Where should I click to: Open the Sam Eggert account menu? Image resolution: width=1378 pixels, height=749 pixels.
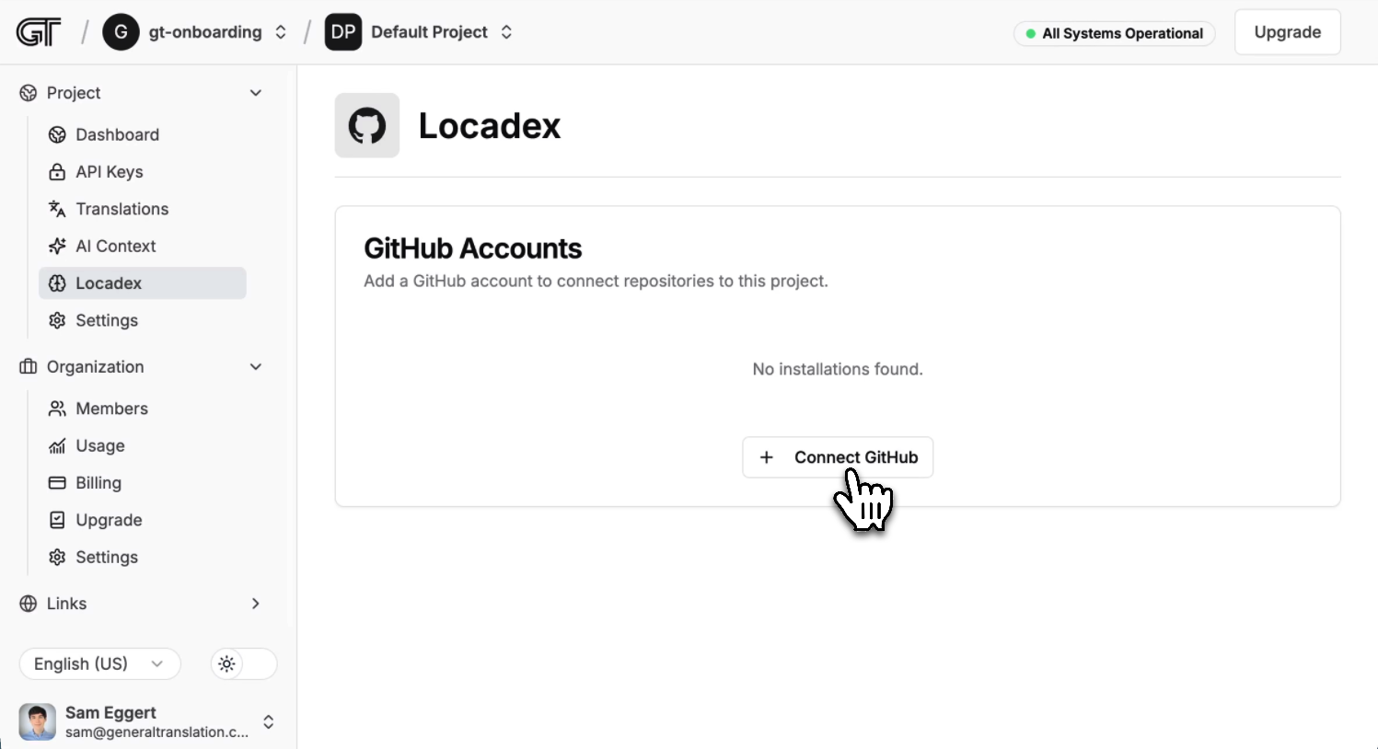tap(143, 721)
